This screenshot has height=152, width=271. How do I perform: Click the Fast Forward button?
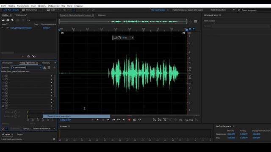point(119,119)
